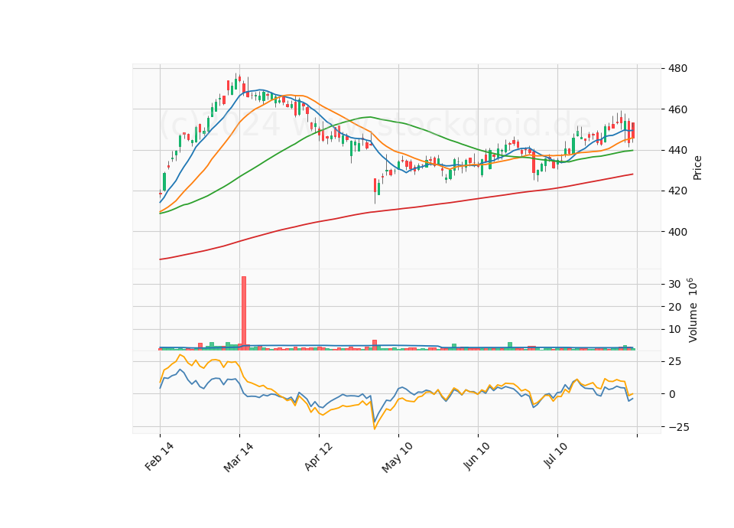Select the 420 price axis label

point(678,191)
